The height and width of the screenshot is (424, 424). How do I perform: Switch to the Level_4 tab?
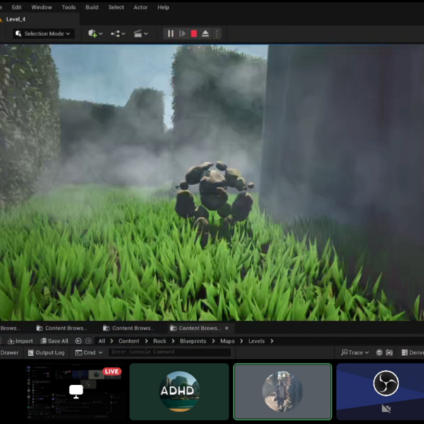pos(16,19)
